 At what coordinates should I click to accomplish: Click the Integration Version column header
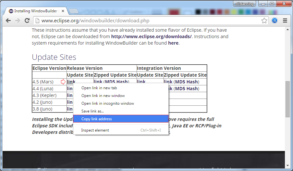click(172, 68)
